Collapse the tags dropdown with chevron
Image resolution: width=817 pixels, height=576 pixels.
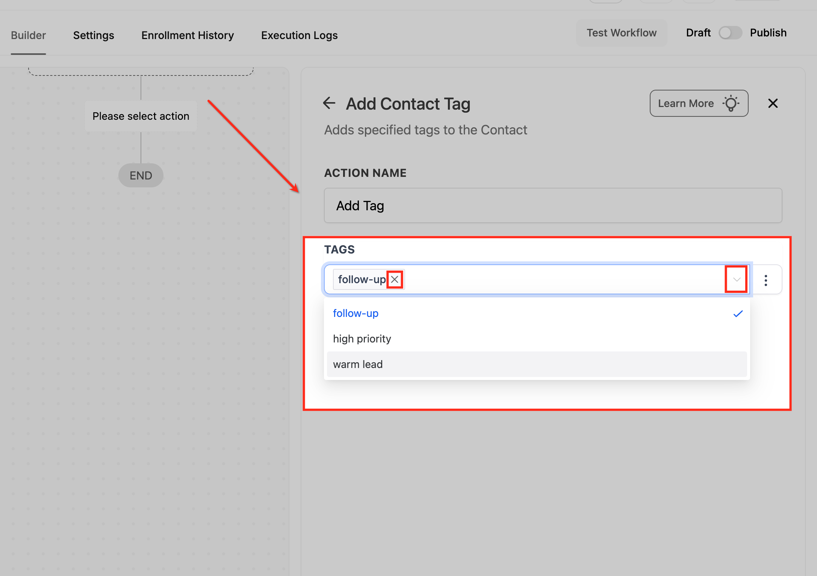(x=736, y=279)
